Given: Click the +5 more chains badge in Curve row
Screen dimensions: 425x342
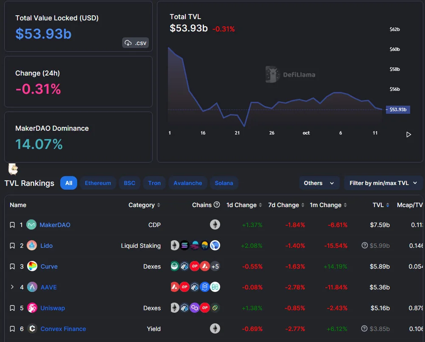Looking at the screenshot, I should coord(215,266).
